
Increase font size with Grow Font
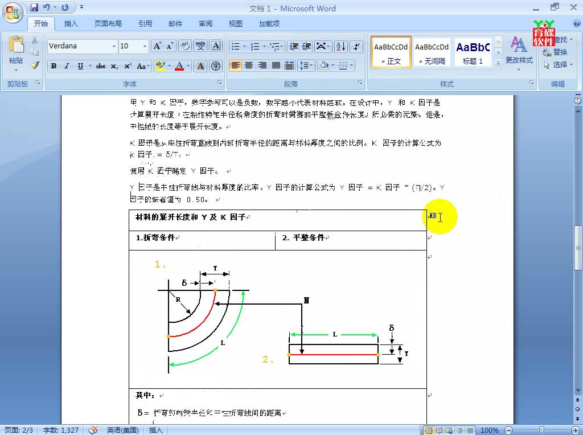click(x=157, y=46)
